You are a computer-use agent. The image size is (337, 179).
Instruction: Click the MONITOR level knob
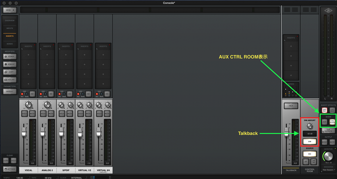tap(328, 156)
